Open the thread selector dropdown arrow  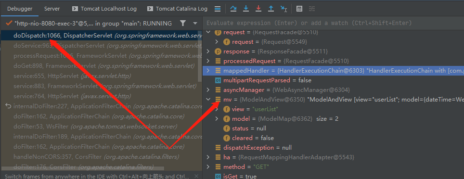195,23
